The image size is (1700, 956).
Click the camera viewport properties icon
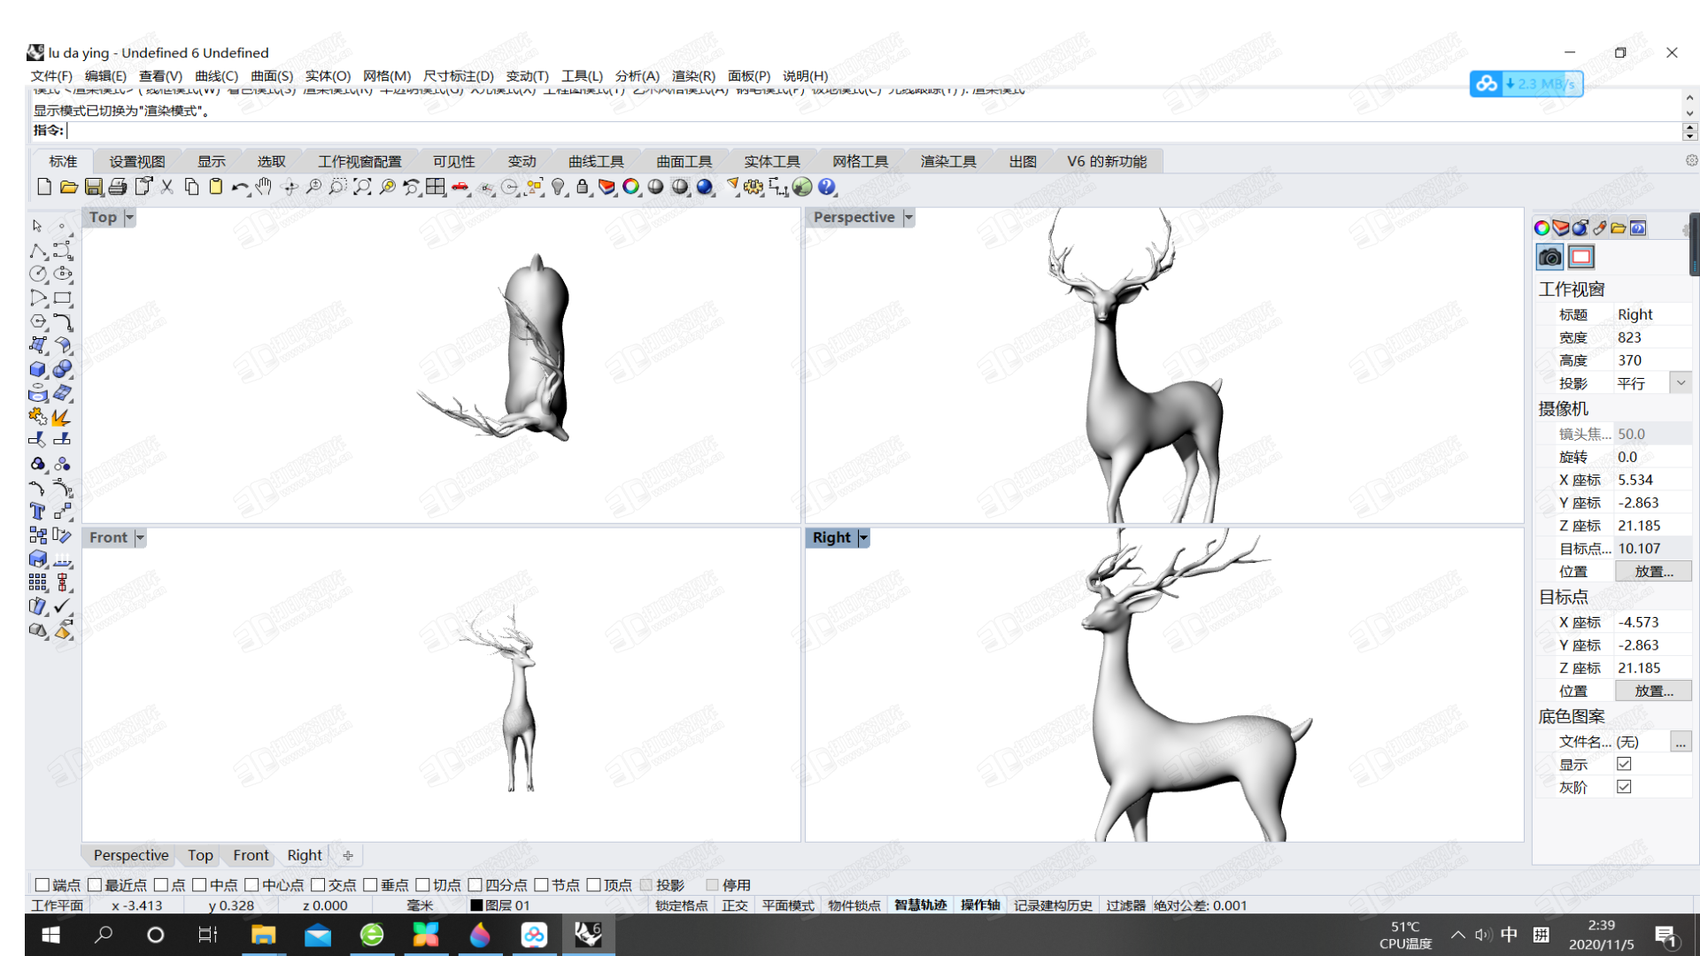point(1549,258)
